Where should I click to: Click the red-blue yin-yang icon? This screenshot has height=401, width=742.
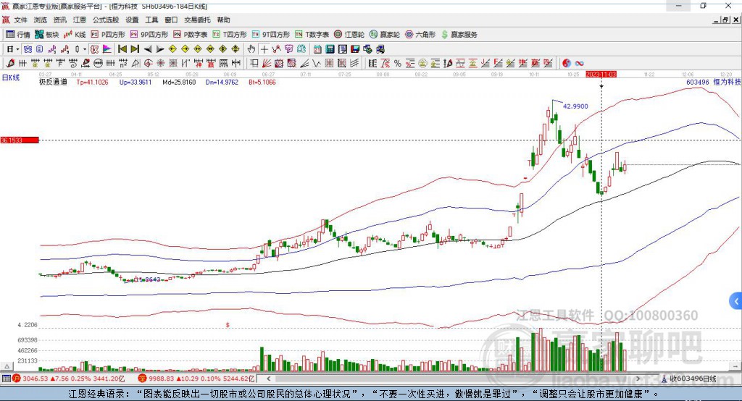coord(567,63)
